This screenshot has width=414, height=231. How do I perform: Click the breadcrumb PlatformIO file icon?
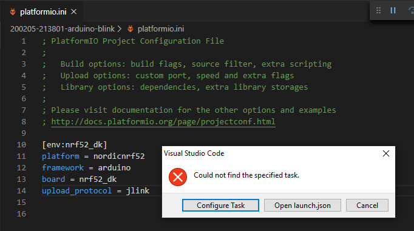tap(130, 28)
